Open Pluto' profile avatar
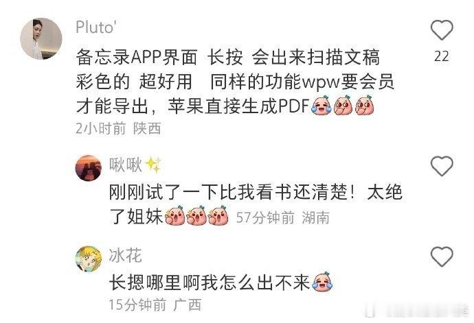This screenshot has width=474, height=323. pyautogui.click(x=41, y=38)
